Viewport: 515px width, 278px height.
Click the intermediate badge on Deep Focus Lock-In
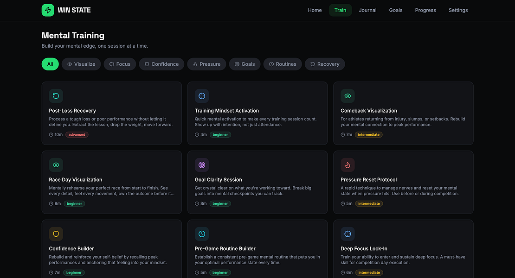click(x=369, y=272)
